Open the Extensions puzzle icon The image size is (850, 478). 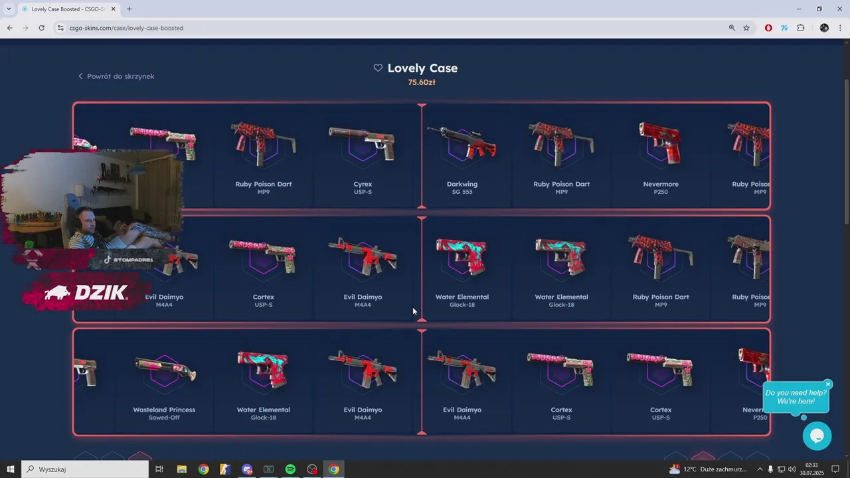pos(800,28)
